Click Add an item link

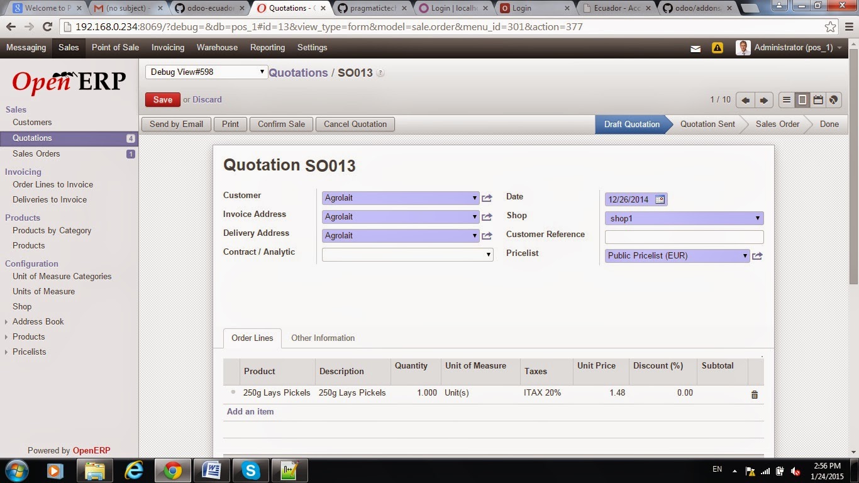[250, 412]
